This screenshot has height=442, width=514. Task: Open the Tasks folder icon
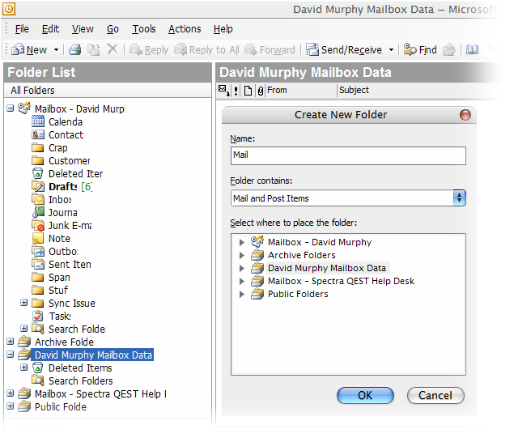37,316
